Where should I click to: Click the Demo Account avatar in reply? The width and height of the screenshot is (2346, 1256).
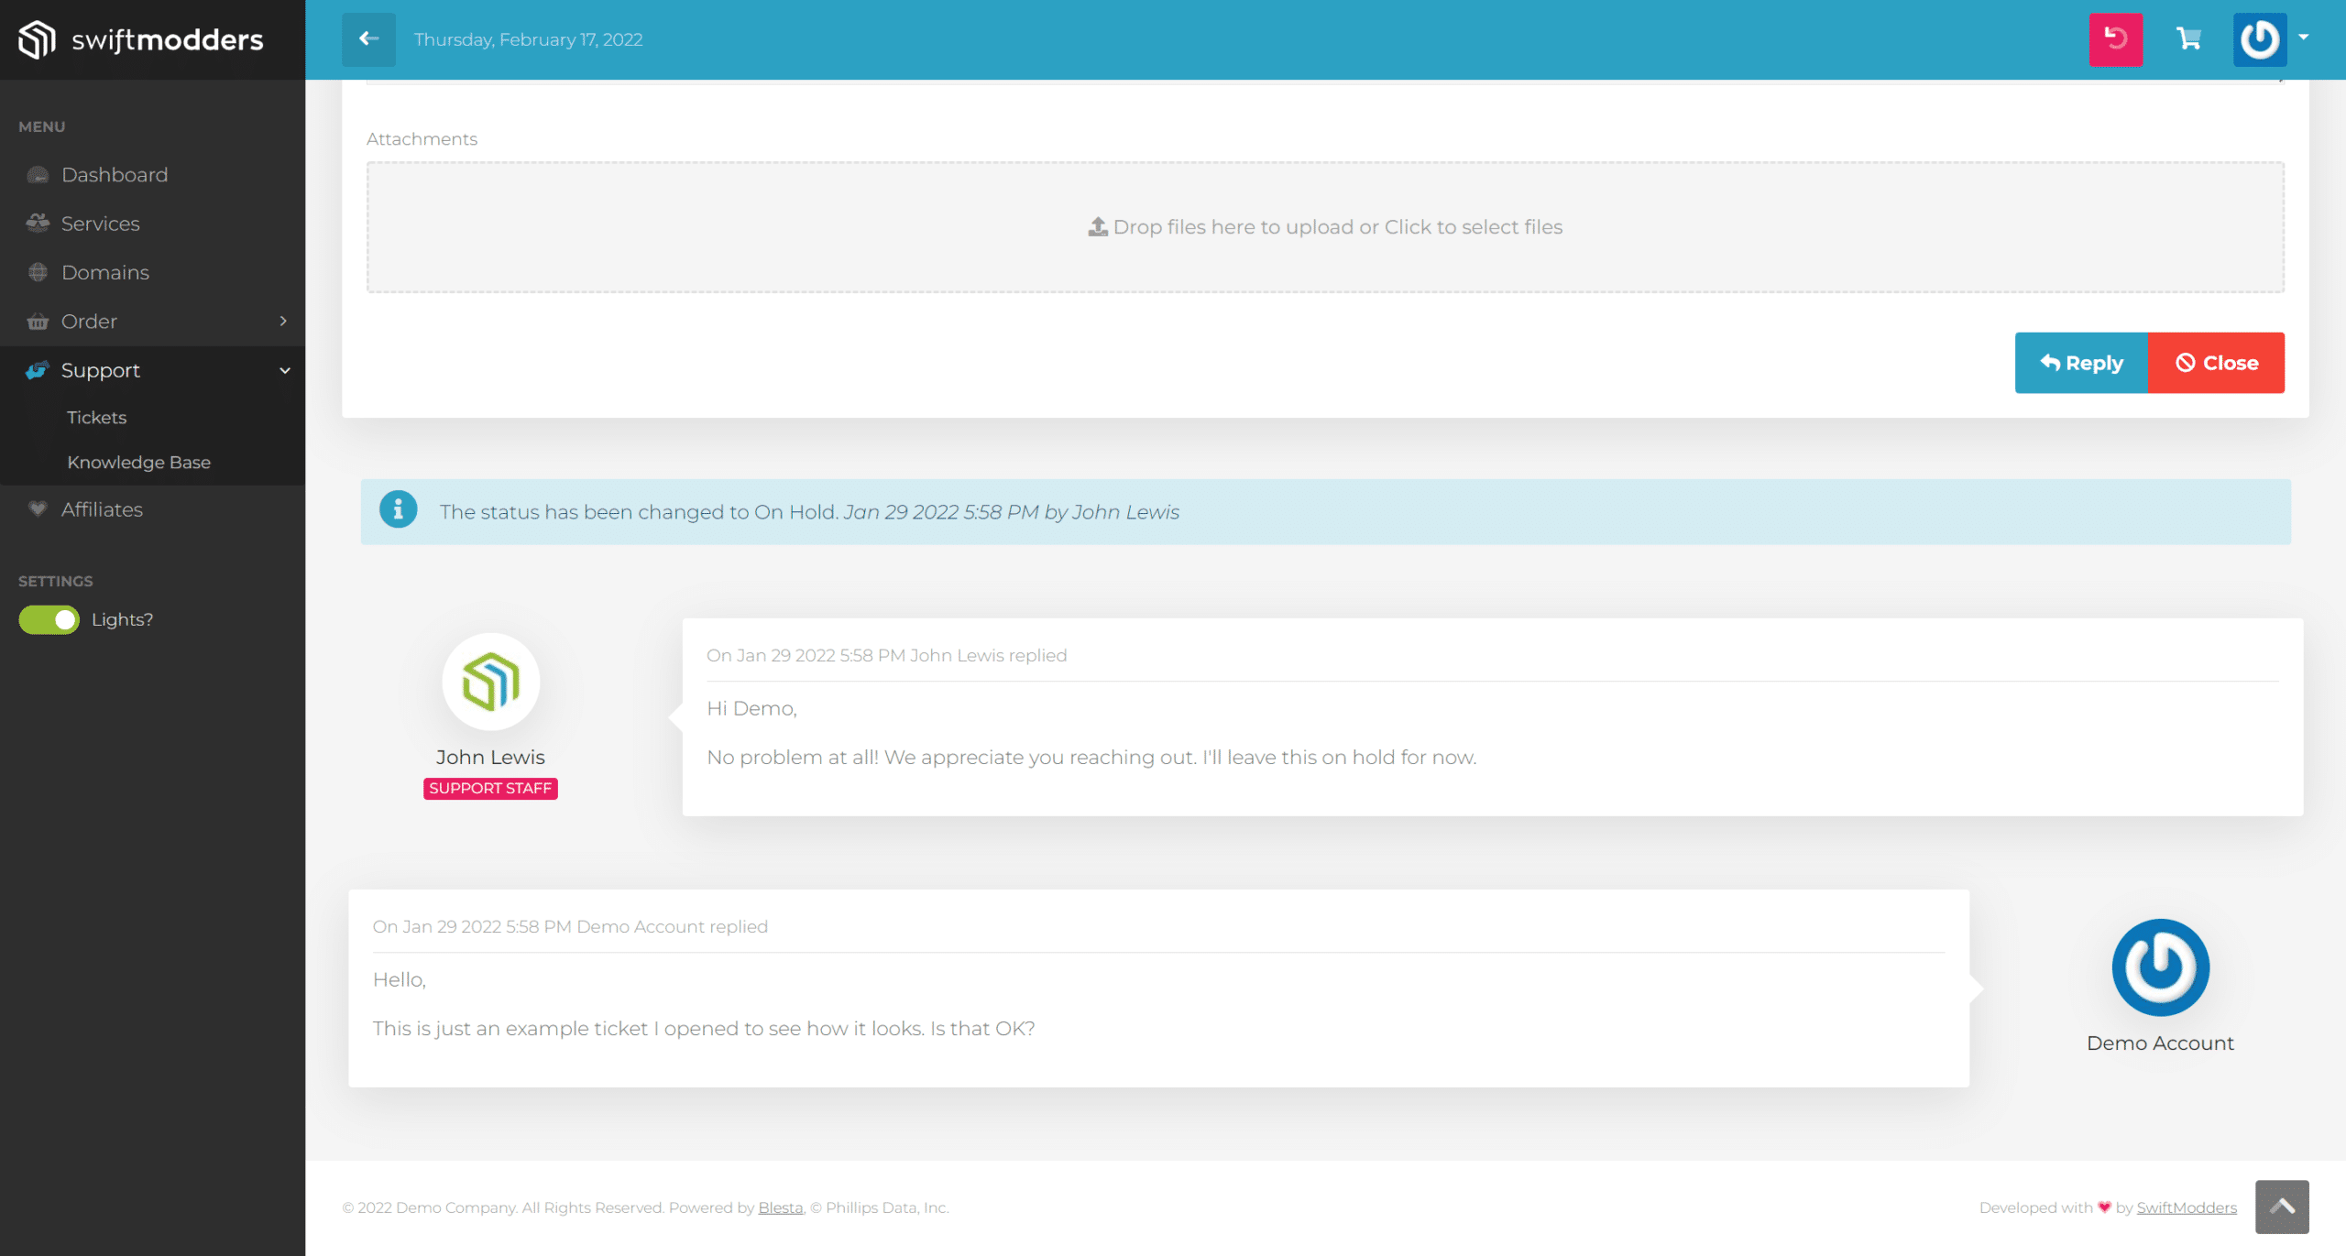coord(2160,967)
